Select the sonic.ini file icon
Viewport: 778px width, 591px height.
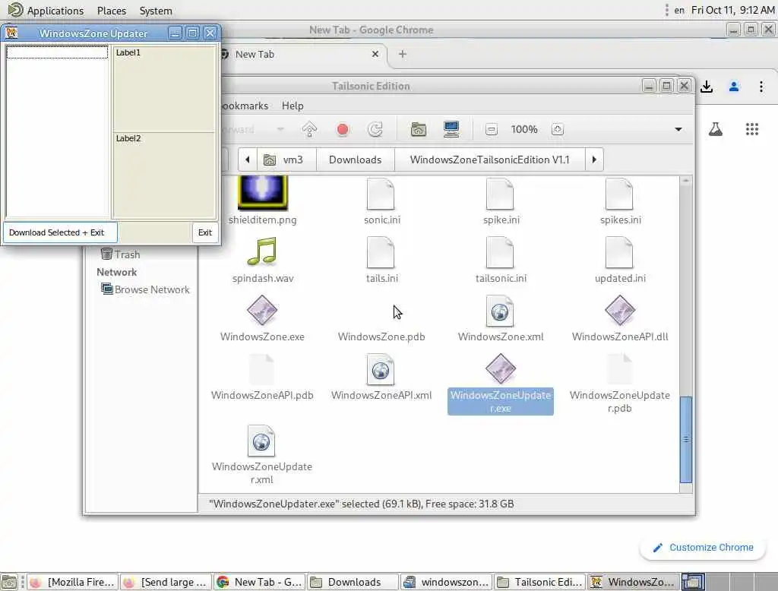click(x=381, y=194)
